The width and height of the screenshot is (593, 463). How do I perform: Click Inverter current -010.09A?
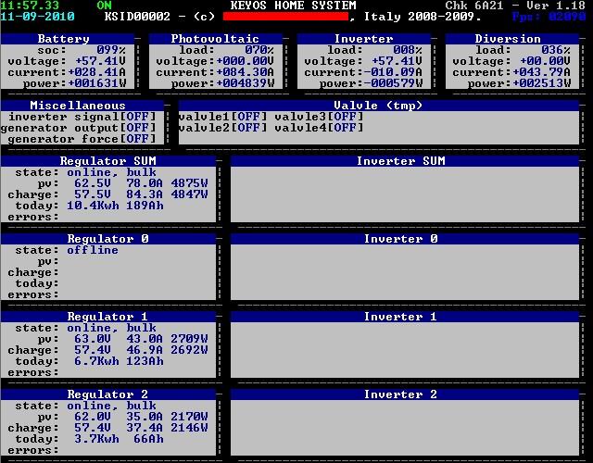point(393,72)
